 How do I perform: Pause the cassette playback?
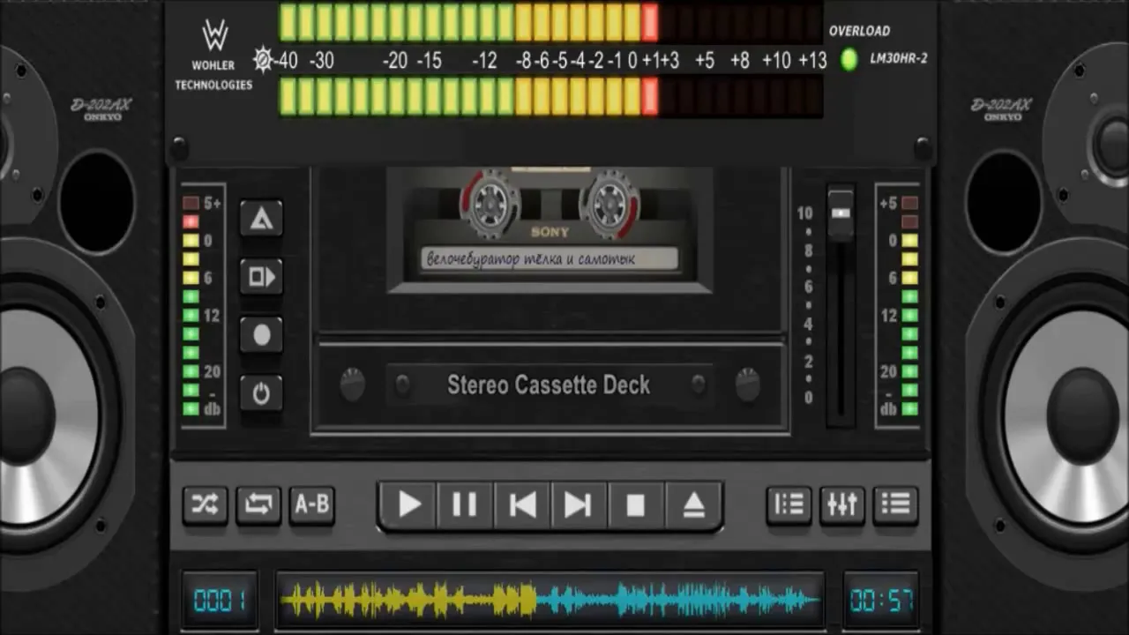point(465,504)
